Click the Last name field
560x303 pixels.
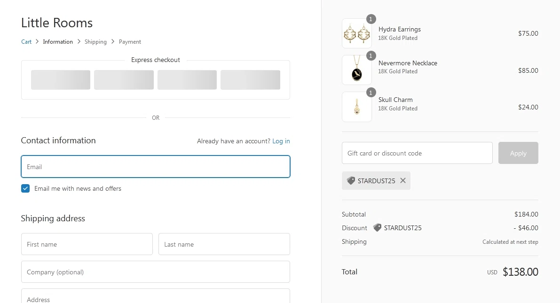click(224, 244)
